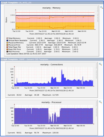104x137 pixels.
Task: Click the Processor graph date range caption
Action: tap(51, 128)
